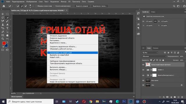186x104 pixels.
Task: Hide the Уровни 1 layer
Action: 143,70
